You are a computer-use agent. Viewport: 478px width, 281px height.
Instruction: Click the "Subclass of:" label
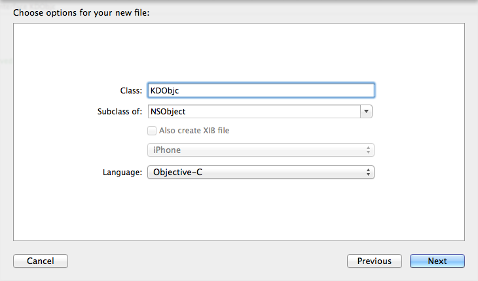[120, 112]
